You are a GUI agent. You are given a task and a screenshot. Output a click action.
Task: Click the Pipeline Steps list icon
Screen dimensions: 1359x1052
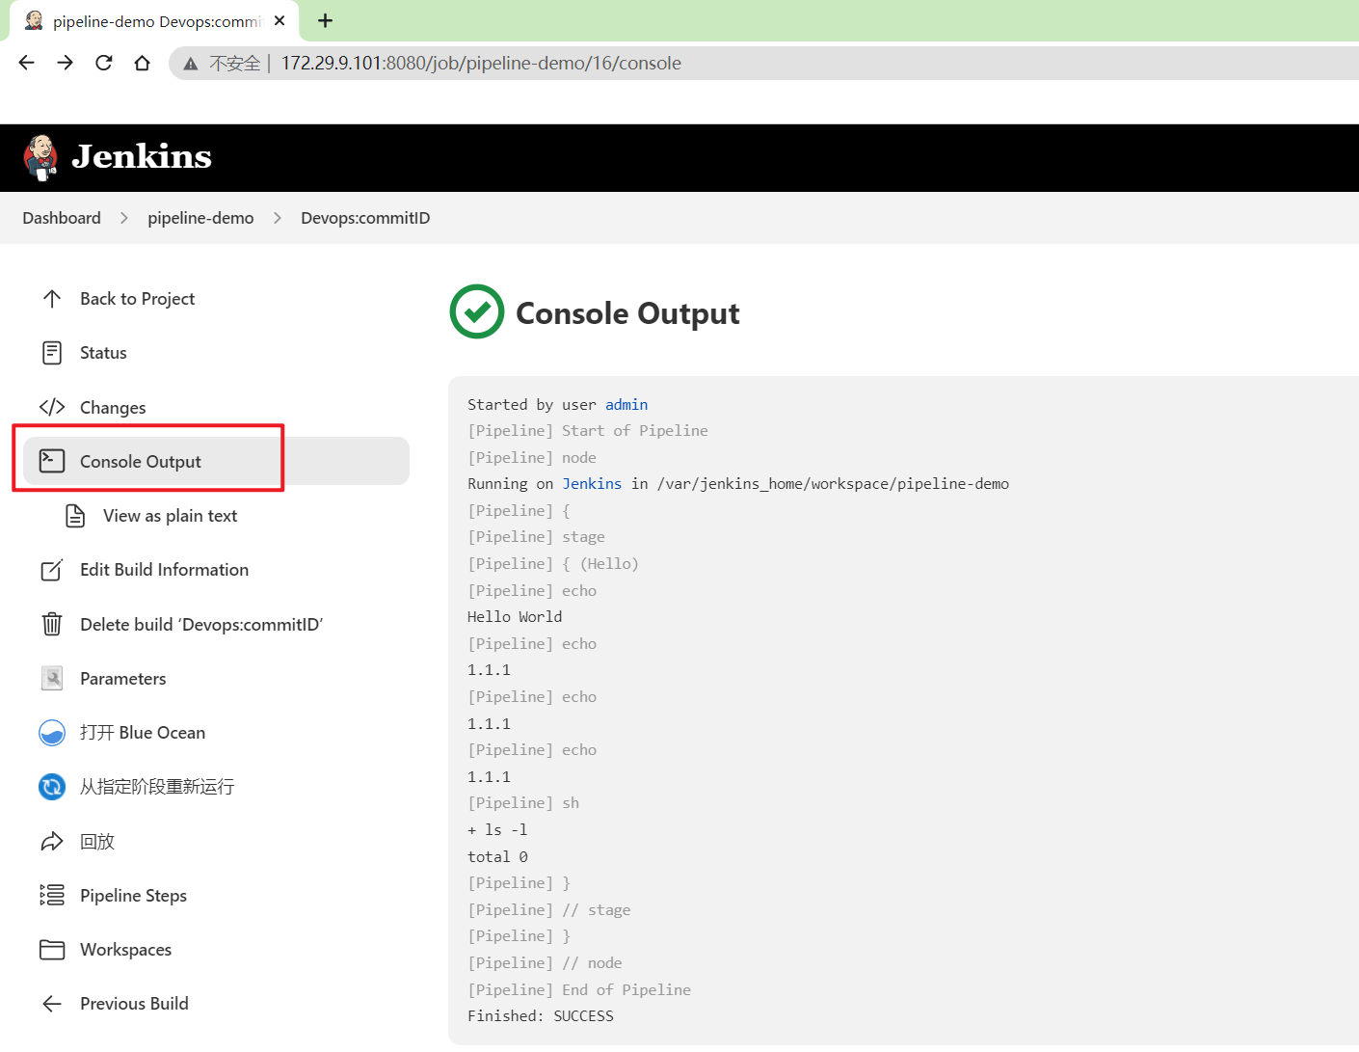pyautogui.click(x=52, y=895)
